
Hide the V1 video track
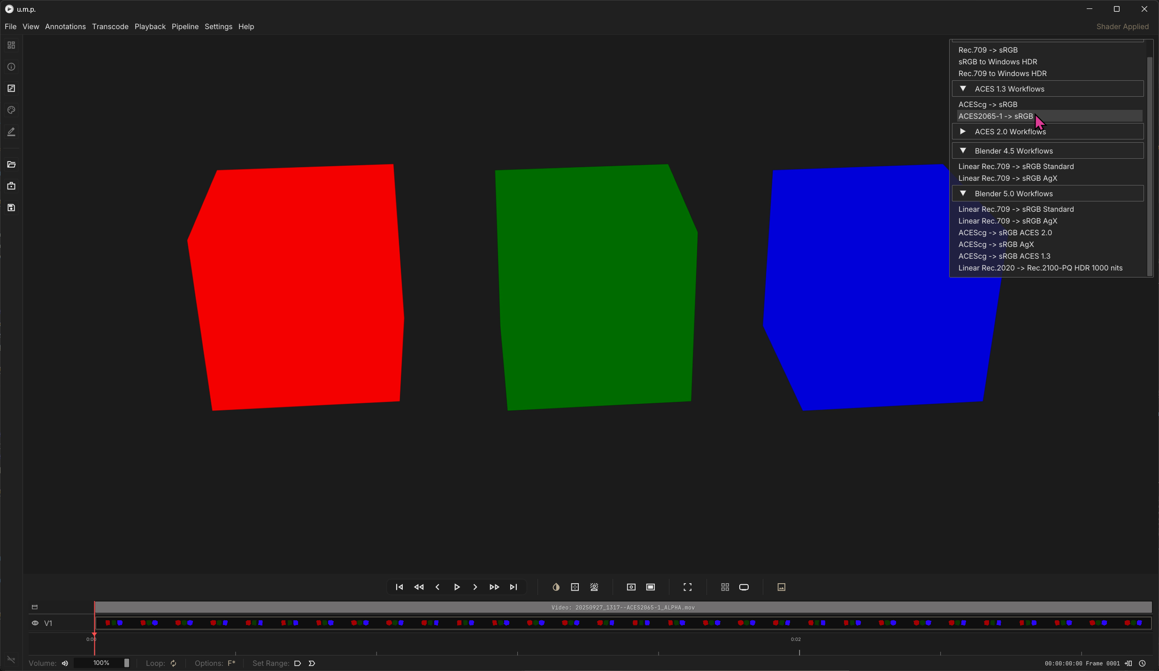point(34,623)
